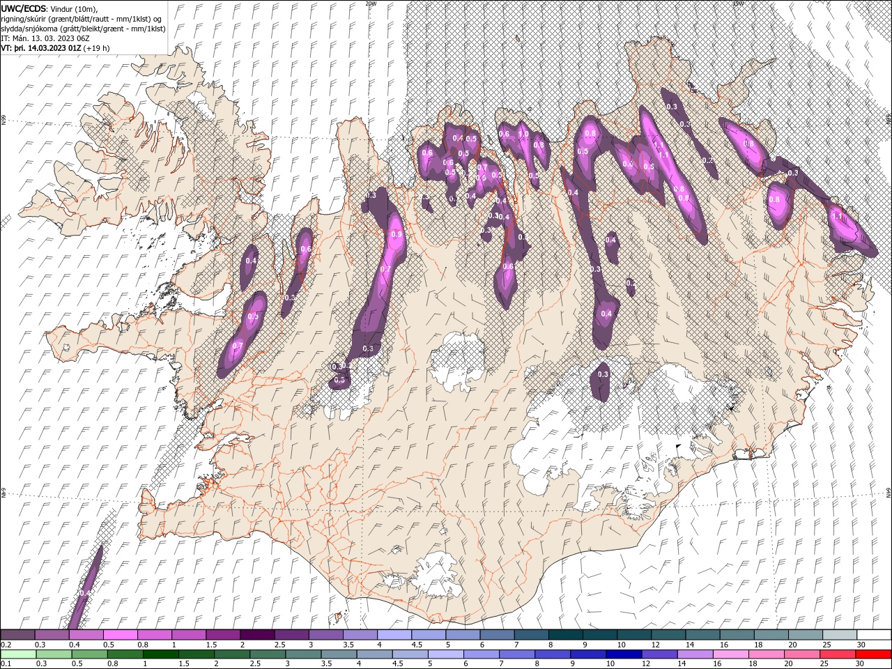Click the light grey 25 swatch in upper legend
Image resolution: width=892 pixels, height=669 pixels.
pos(840,635)
